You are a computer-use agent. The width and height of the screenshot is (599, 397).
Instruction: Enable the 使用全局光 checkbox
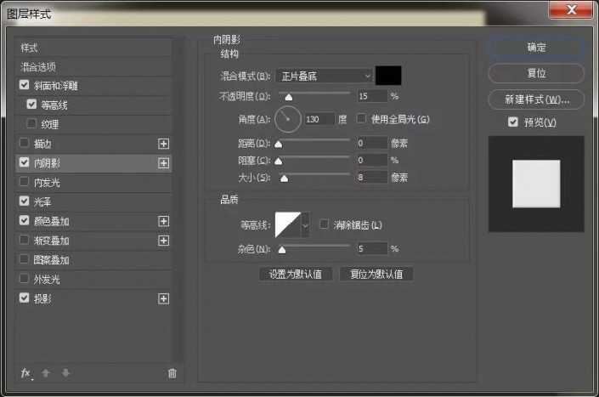click(x=361, y=118)
